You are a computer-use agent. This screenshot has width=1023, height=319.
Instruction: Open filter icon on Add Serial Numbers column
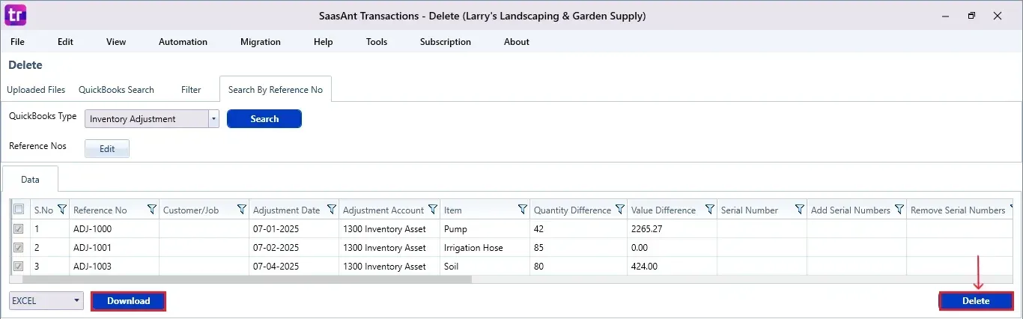click(x=899, y=210)
